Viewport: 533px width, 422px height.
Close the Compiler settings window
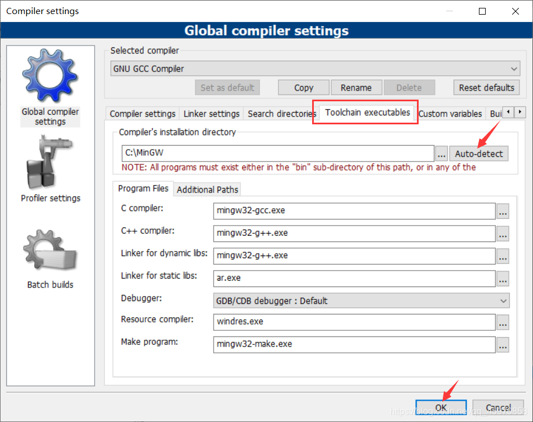coord(516,11)
